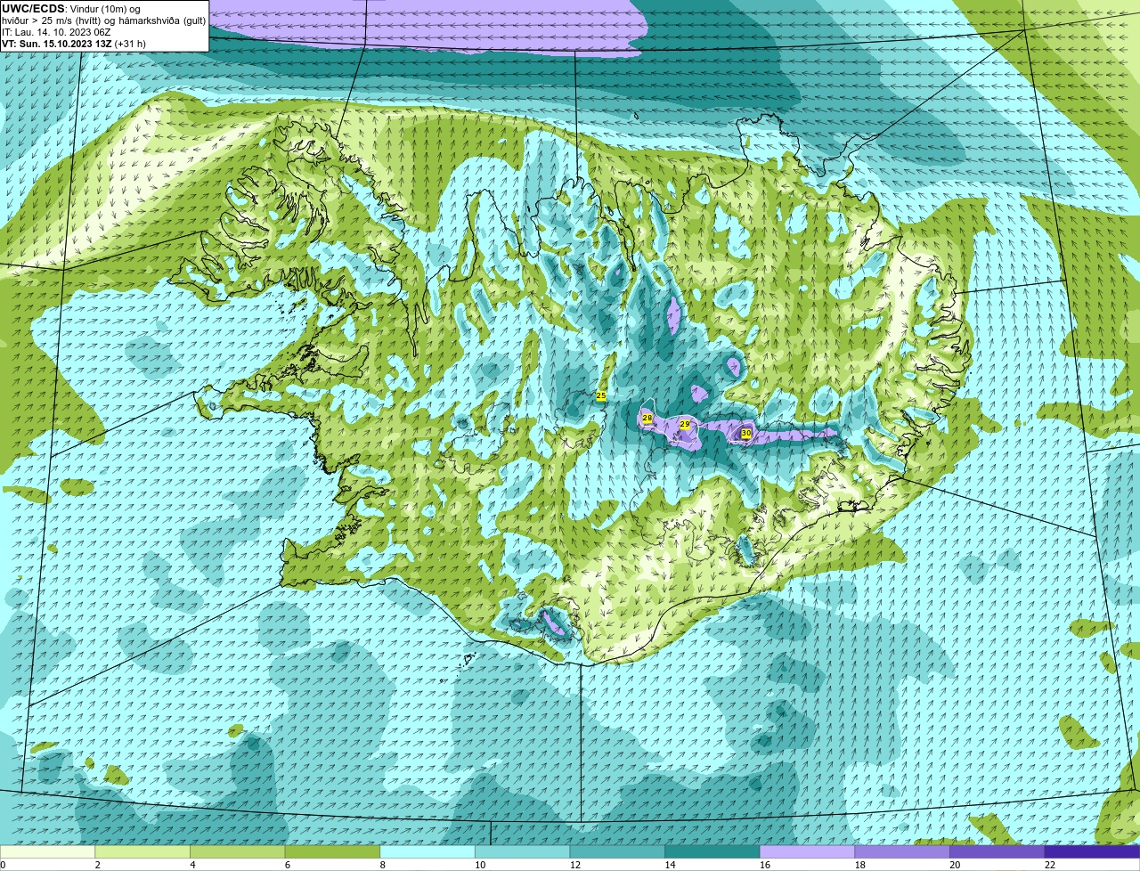The height and width of the screenshot is (871, 1140).
Task: Click the legend scale label '22'
Action: click(1050, 864)
